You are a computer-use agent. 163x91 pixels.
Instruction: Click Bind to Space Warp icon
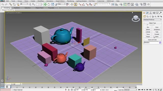[x=18, y=4]
